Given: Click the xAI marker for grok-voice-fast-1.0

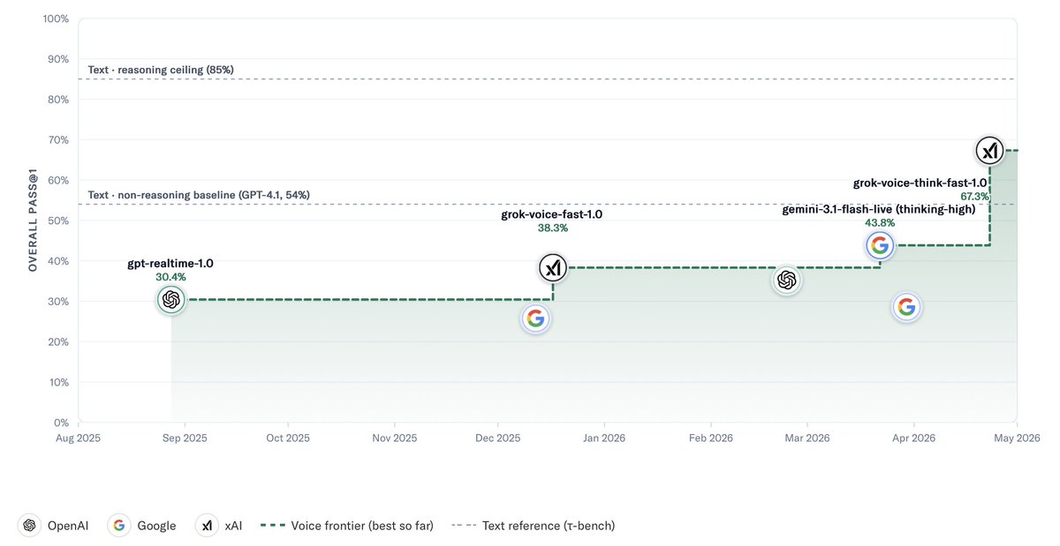Looking at the screenshot, I should (554, 268).
